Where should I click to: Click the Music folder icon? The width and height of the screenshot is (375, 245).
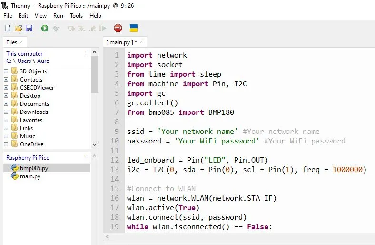pos(15,136)
